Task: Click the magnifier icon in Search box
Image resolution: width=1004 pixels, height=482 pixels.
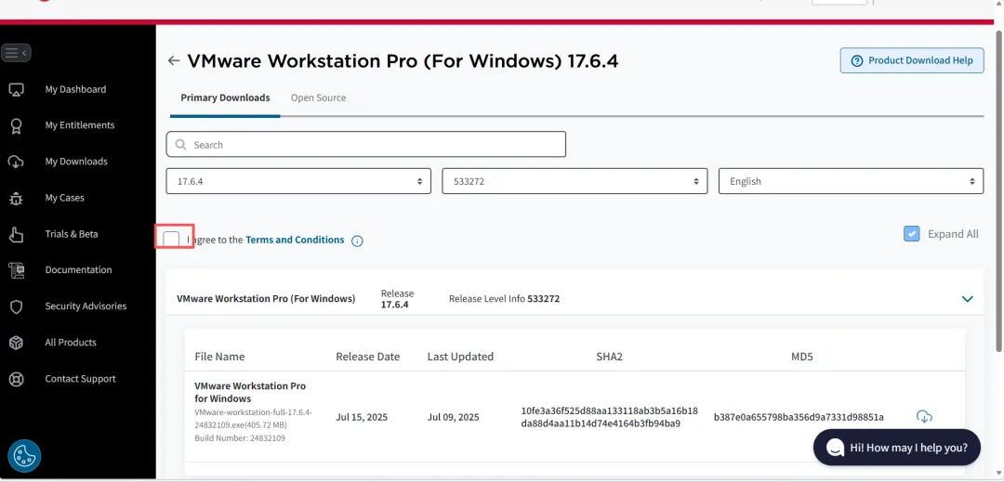Action: click(x=180, y=145)
